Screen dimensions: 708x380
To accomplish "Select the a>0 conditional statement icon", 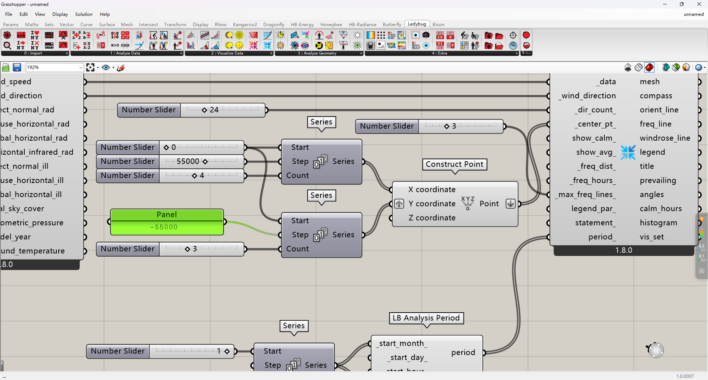I will 115,45.
